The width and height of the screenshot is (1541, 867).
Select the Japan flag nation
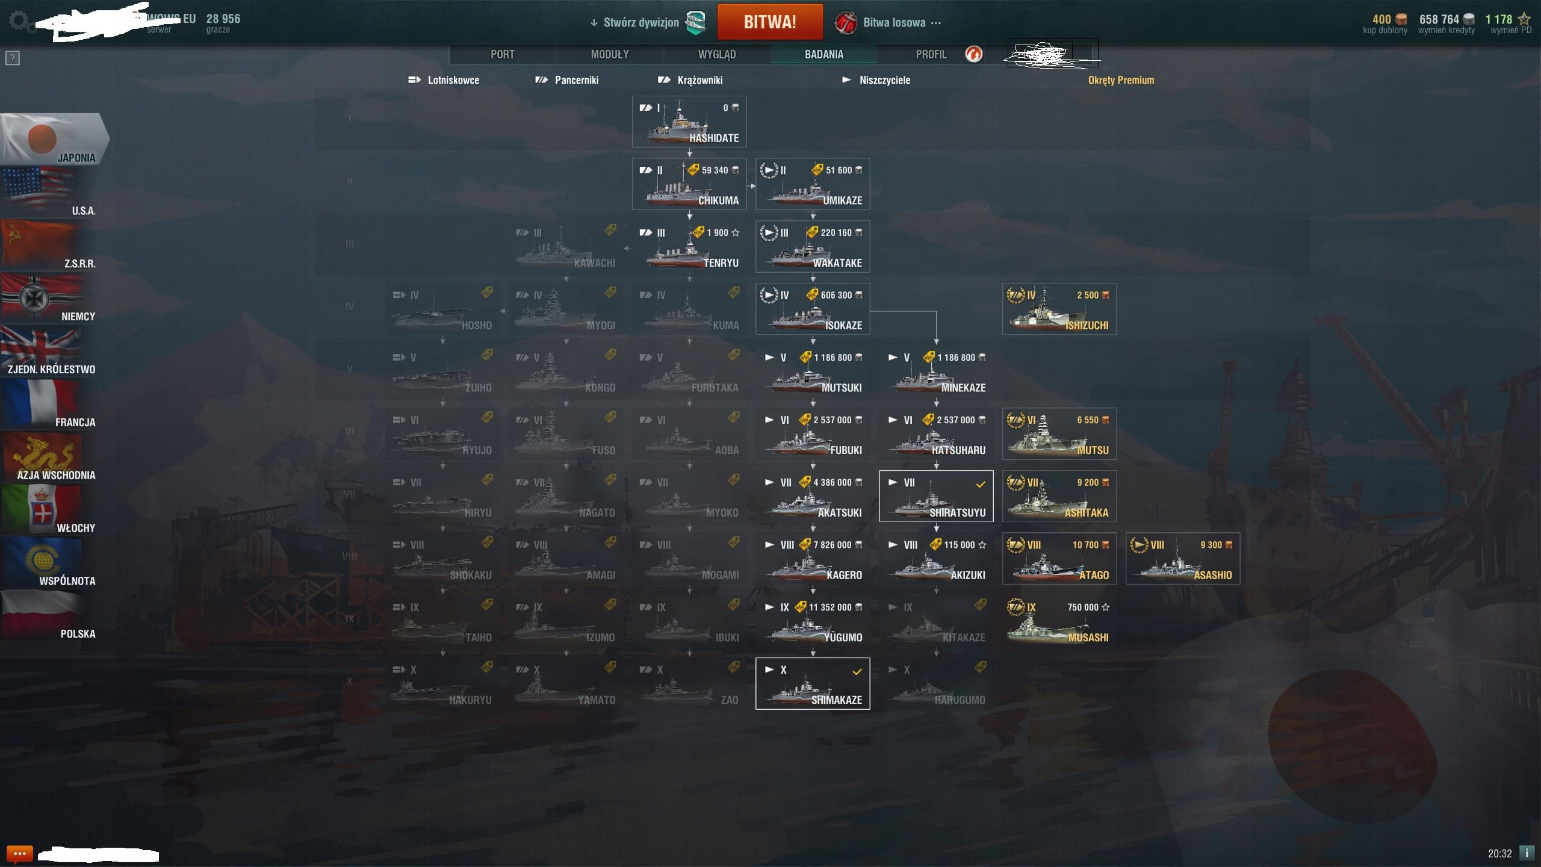(54, 139)
